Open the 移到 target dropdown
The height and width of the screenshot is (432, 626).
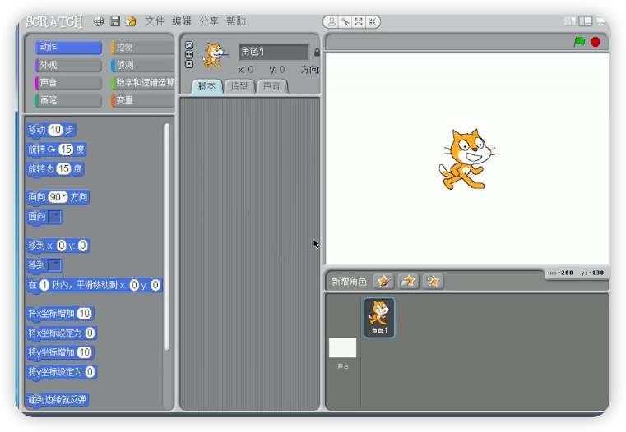(x=55, y=265)
